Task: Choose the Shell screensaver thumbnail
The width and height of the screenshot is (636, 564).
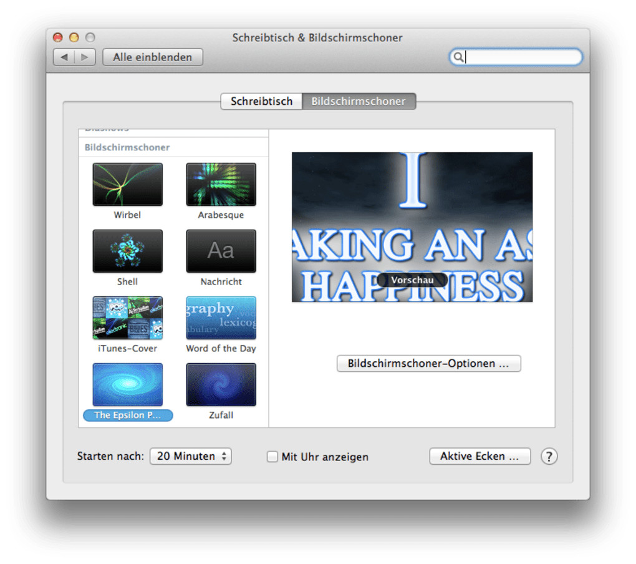Action: (127, 251)
